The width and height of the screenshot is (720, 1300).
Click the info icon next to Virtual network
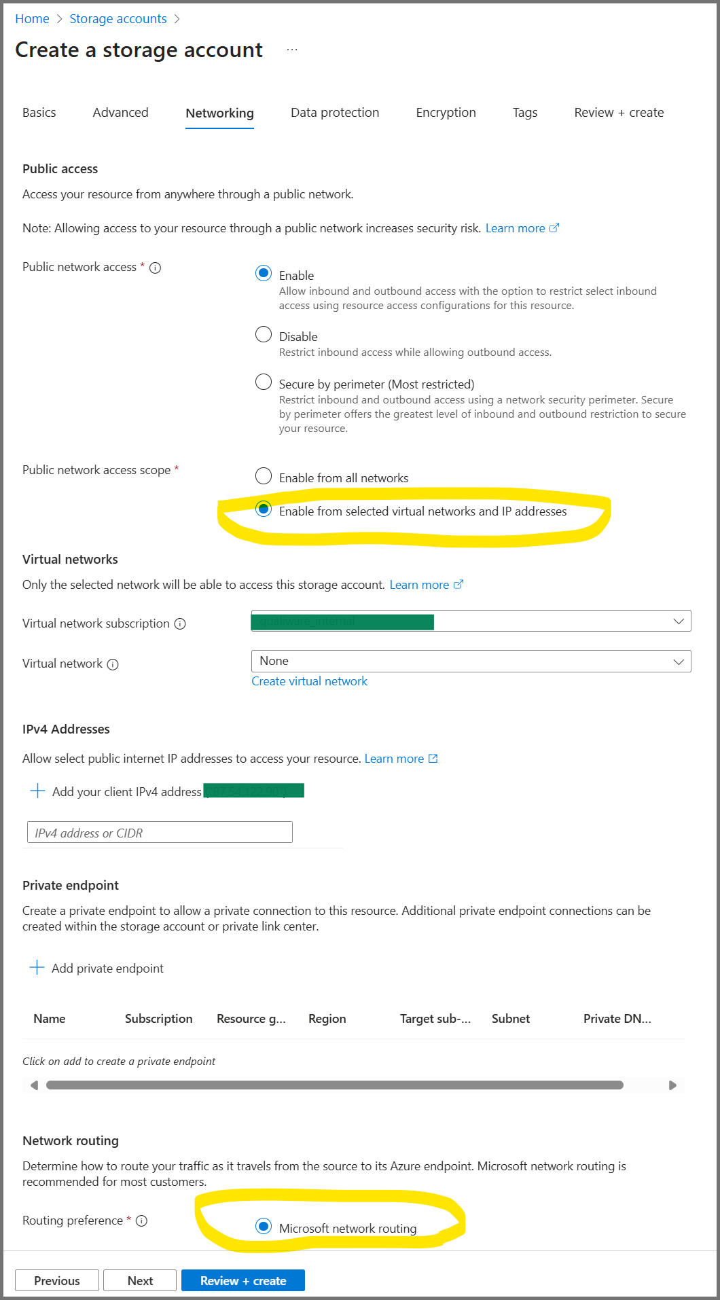(x=113, y=664)
